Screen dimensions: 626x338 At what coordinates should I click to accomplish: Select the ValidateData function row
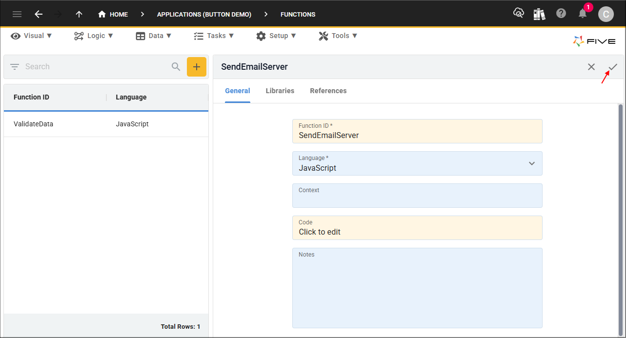pyautogui.click(x=106, y=124)
